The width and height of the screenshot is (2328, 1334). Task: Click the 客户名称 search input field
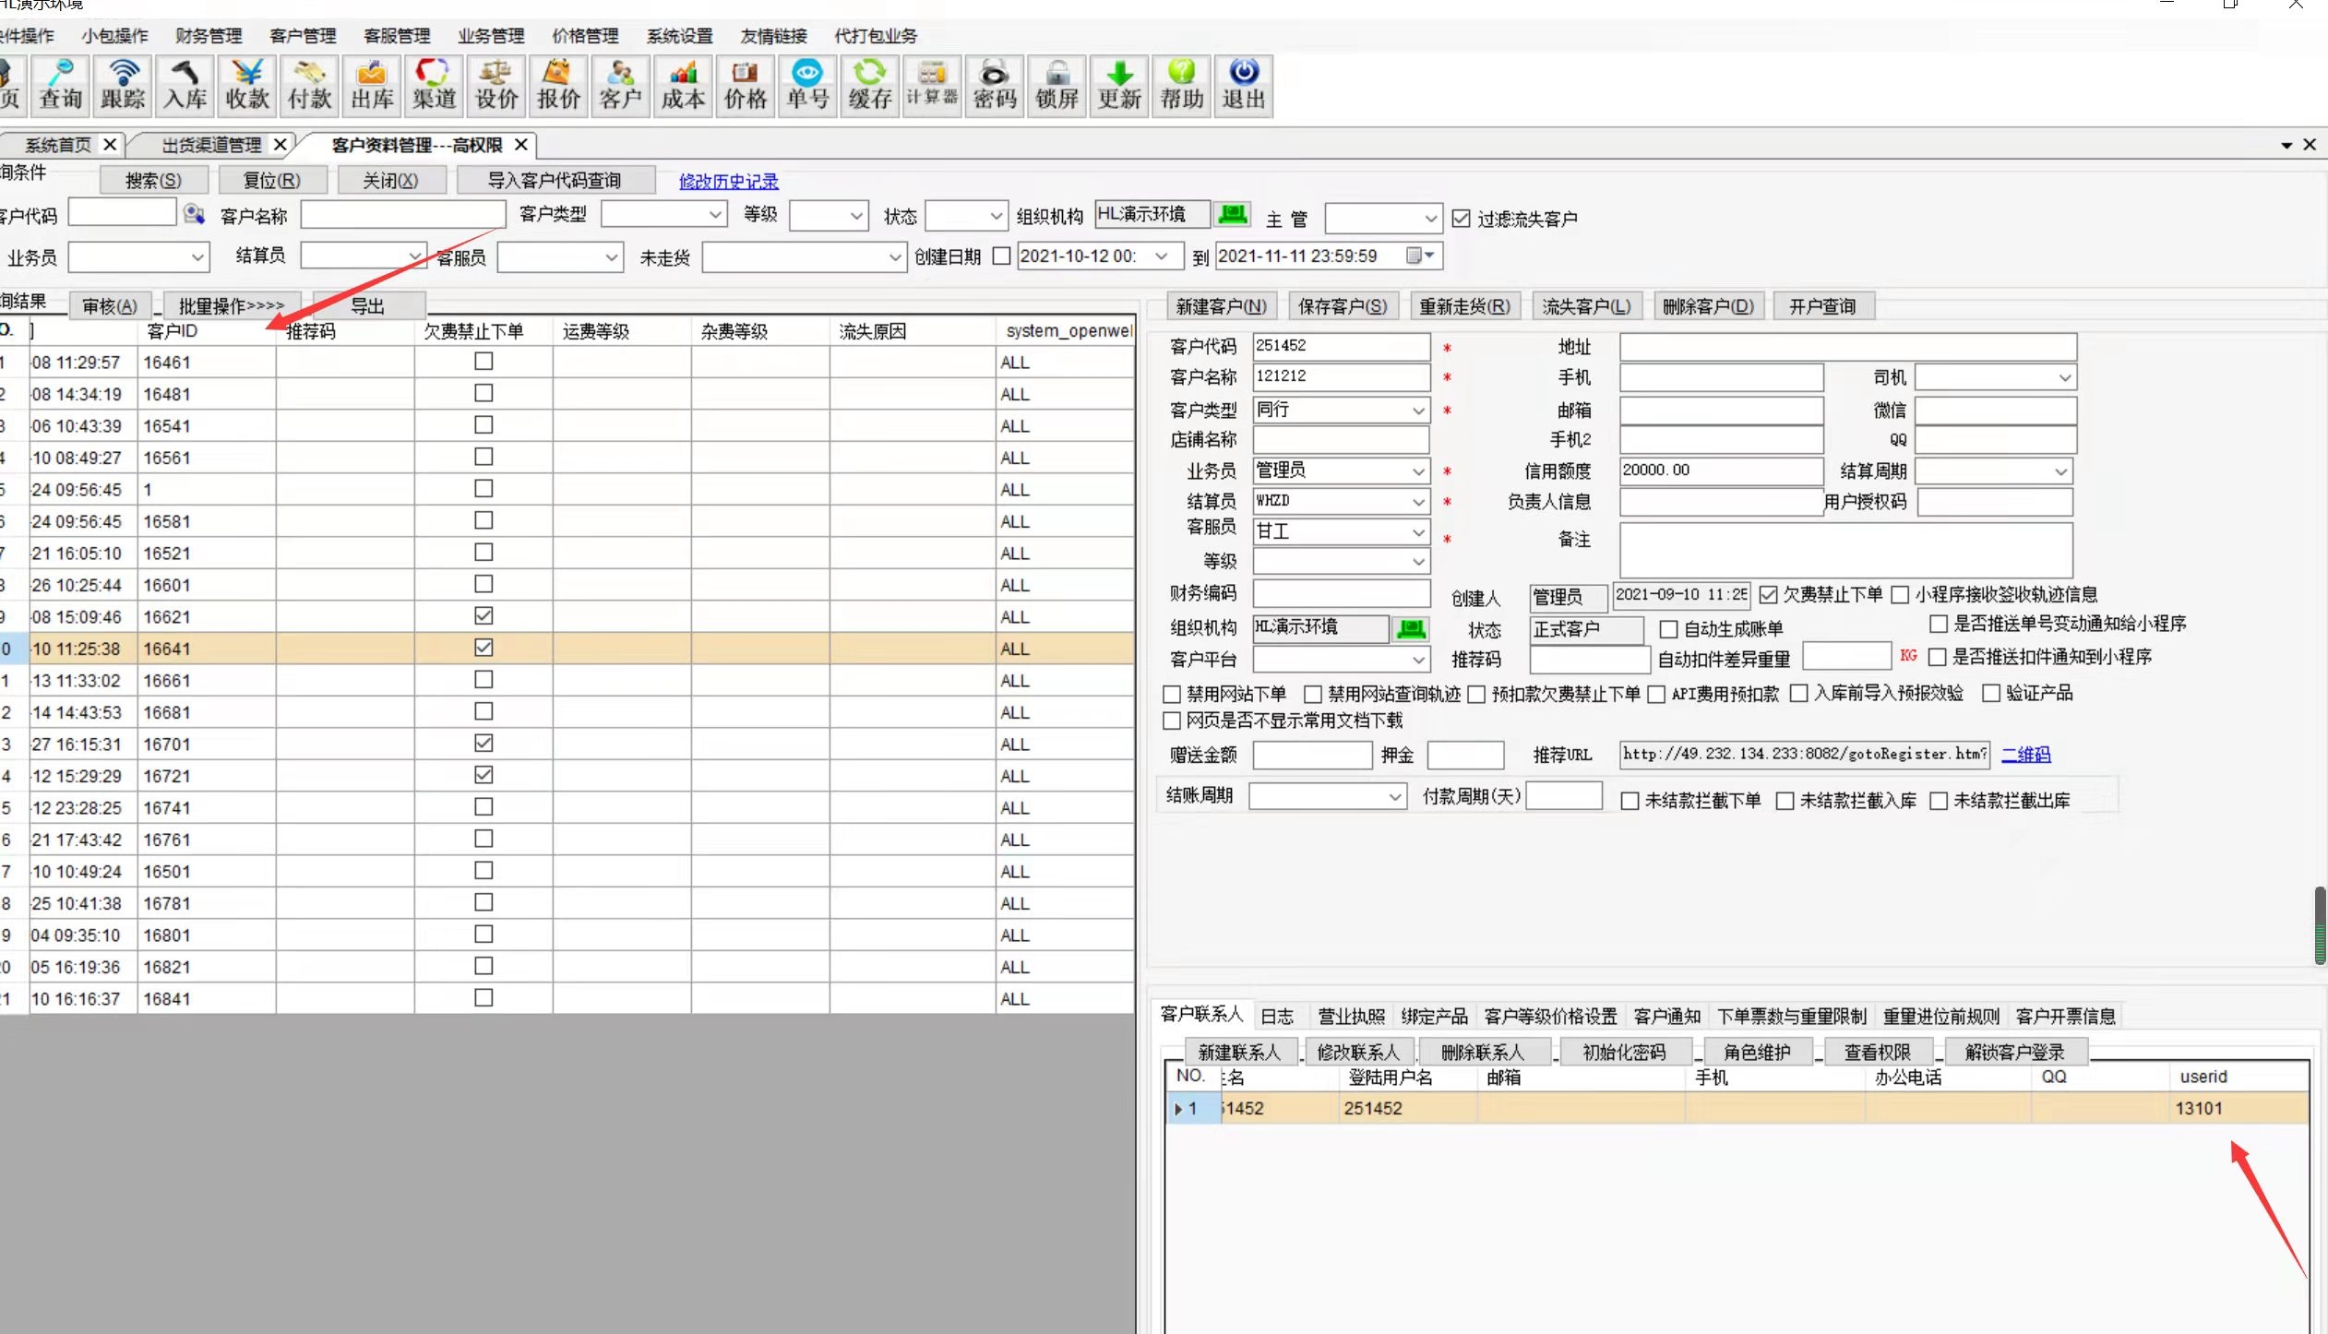click(x=403, y=215)
